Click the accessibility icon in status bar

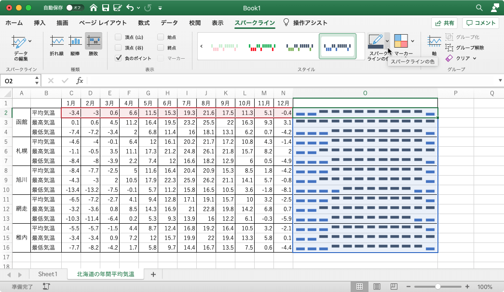coord(46,287)
